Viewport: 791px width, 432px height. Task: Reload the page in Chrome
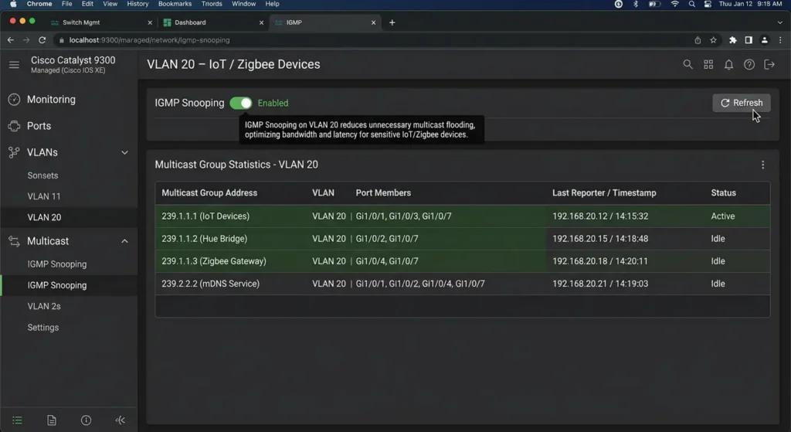click(42, 40)
